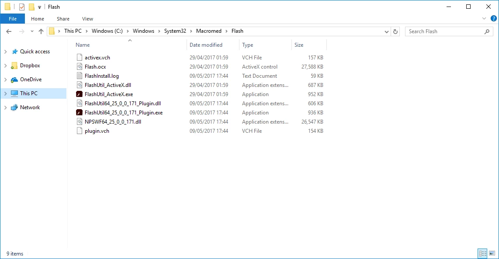Viewport: 499px width, 259px height.
Task: Select Dropbox in the navigation pane
Action: 30,66
